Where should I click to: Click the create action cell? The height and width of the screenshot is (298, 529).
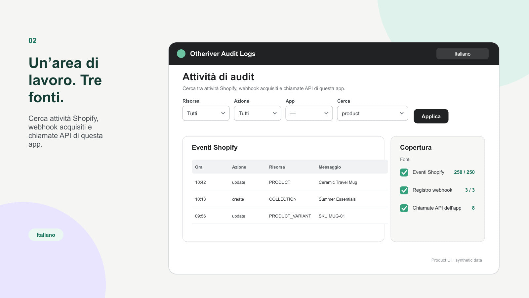click(238, 199)
